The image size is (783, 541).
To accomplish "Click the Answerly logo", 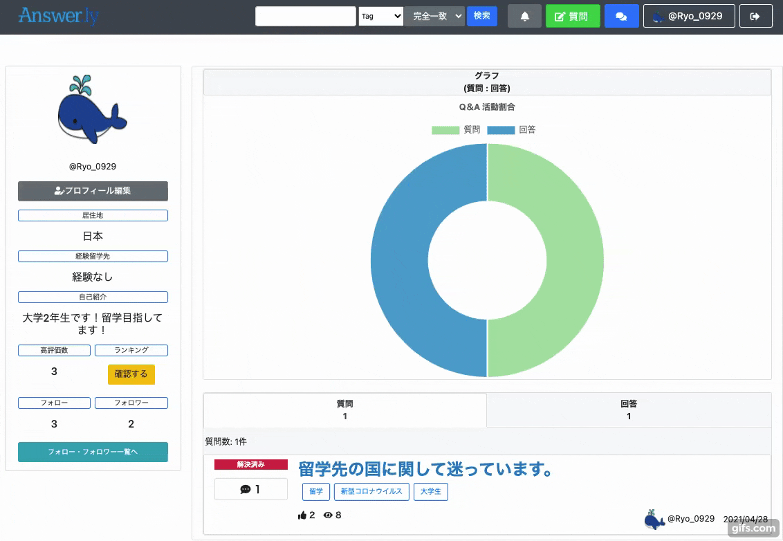I will tap(58, 16).
